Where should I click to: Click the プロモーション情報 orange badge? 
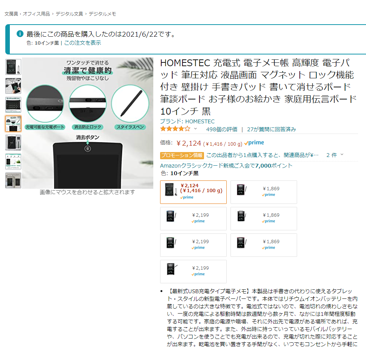click(x=182, y=155)
